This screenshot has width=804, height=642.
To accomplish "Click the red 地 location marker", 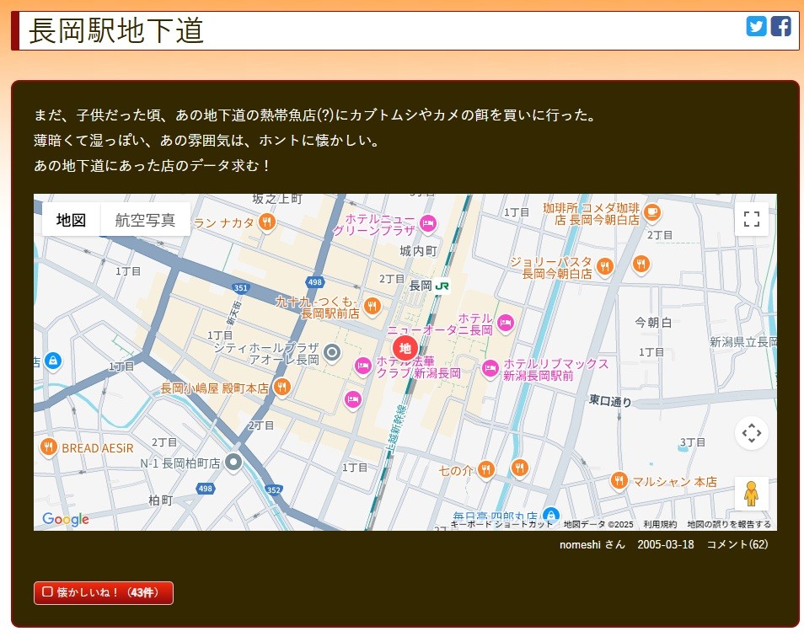I will pyautogui.click(x=405, y=348).
